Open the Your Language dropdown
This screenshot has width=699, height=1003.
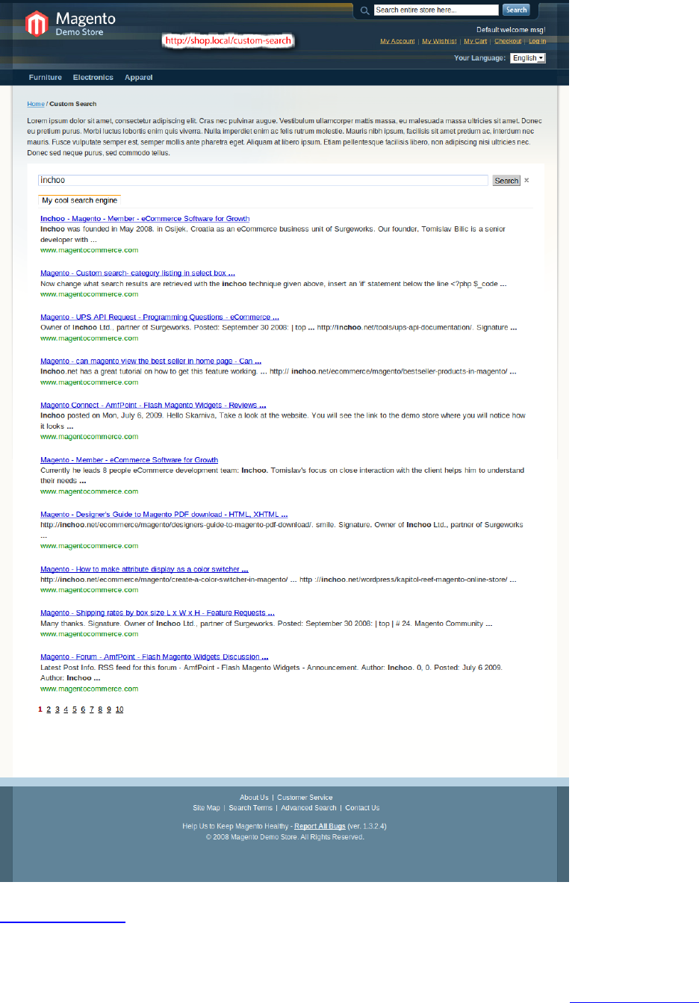[528, 58]
